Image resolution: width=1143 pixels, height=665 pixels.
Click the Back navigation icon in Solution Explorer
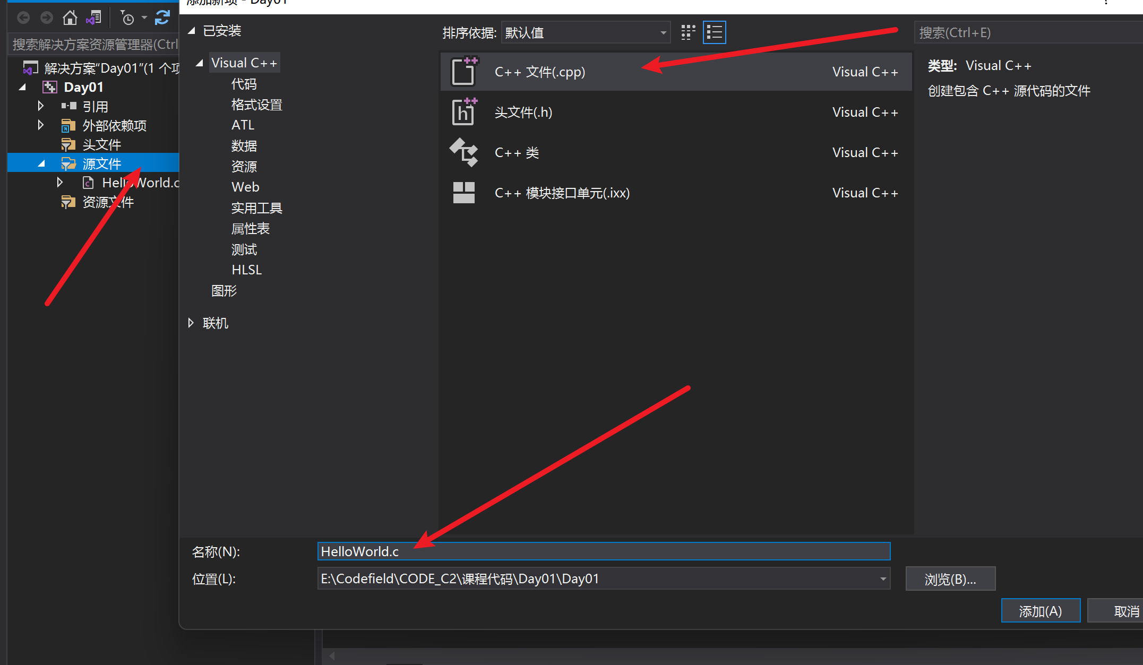(x=23, y=18)
